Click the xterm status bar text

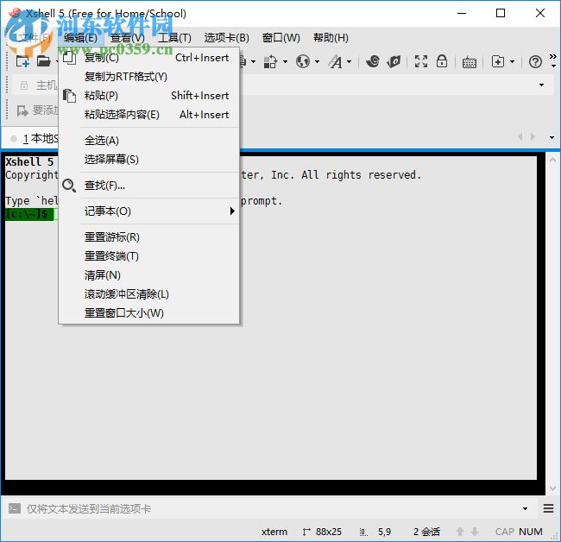[x=274, y=532]
